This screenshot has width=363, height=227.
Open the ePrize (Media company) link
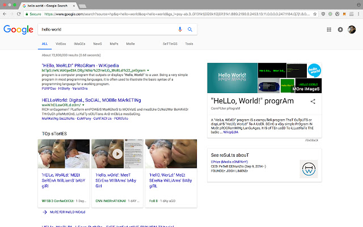[229, 162]
